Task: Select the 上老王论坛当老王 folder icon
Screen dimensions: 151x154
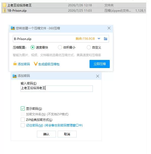Action: [x=4, y=5]
